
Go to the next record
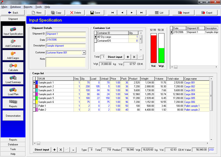131,13
